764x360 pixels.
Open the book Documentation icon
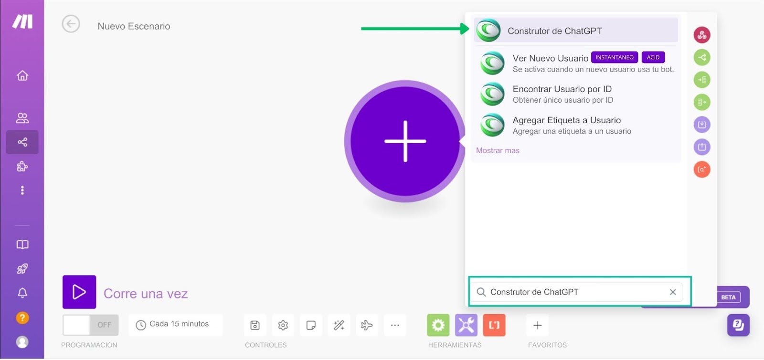tap(22, 244)
